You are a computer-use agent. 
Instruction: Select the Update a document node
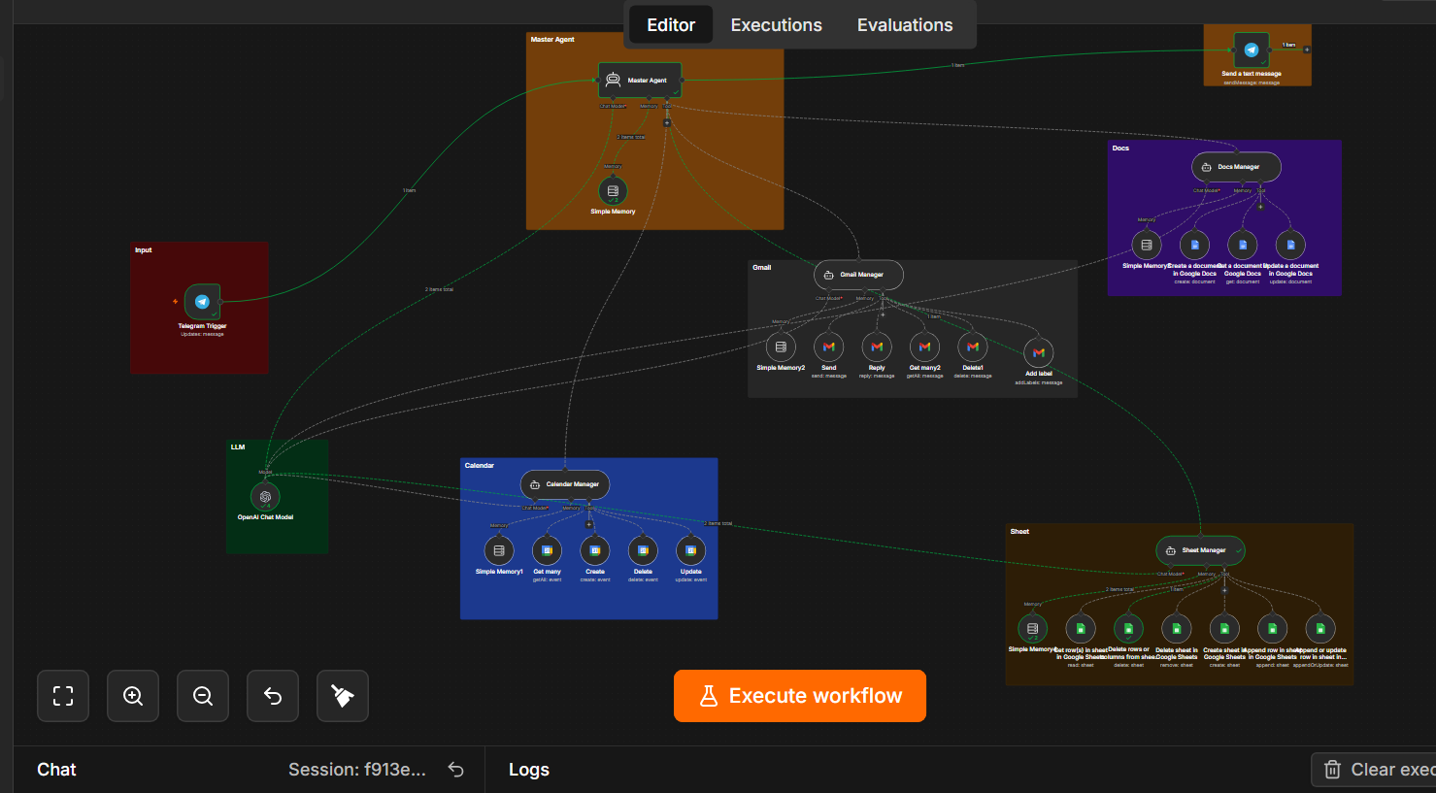click(x=1290, y=245)
